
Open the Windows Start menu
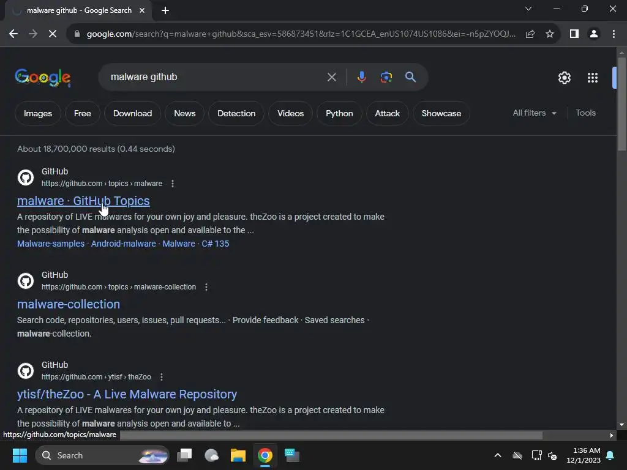tap(20, 455)
